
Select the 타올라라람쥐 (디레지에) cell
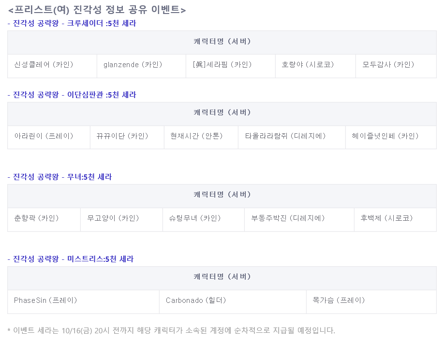292,137
